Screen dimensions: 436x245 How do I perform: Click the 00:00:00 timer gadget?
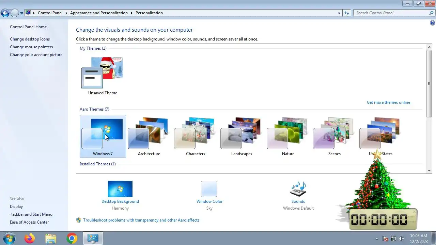pos(383,219)
